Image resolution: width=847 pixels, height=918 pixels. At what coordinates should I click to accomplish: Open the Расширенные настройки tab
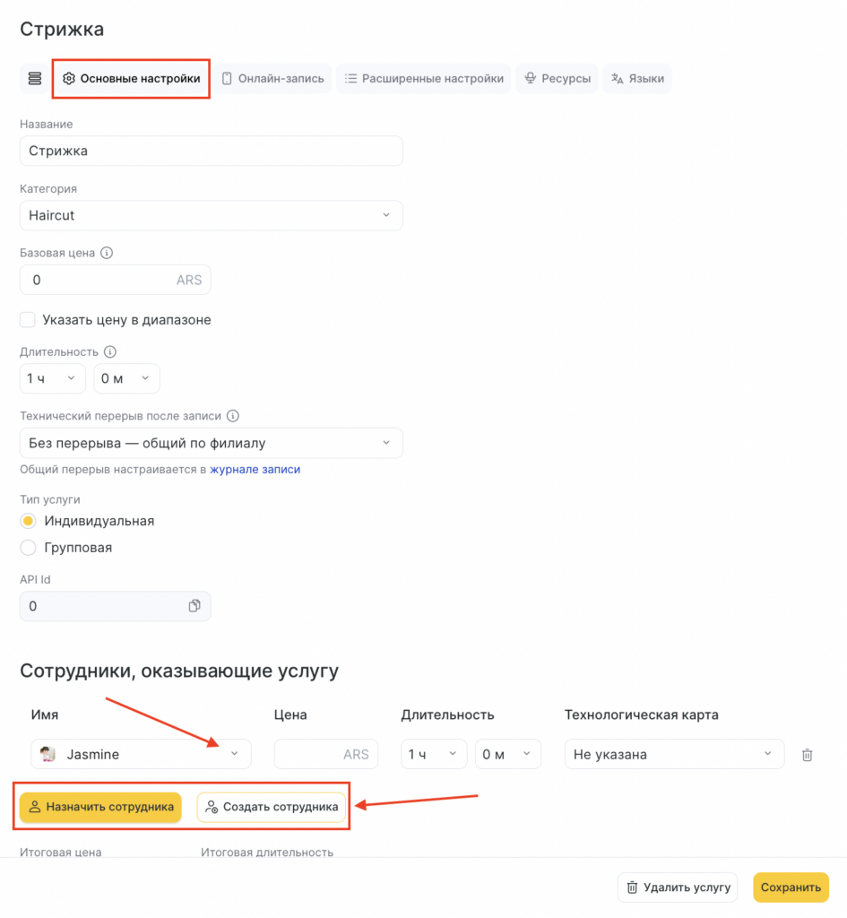click(423, 79)
